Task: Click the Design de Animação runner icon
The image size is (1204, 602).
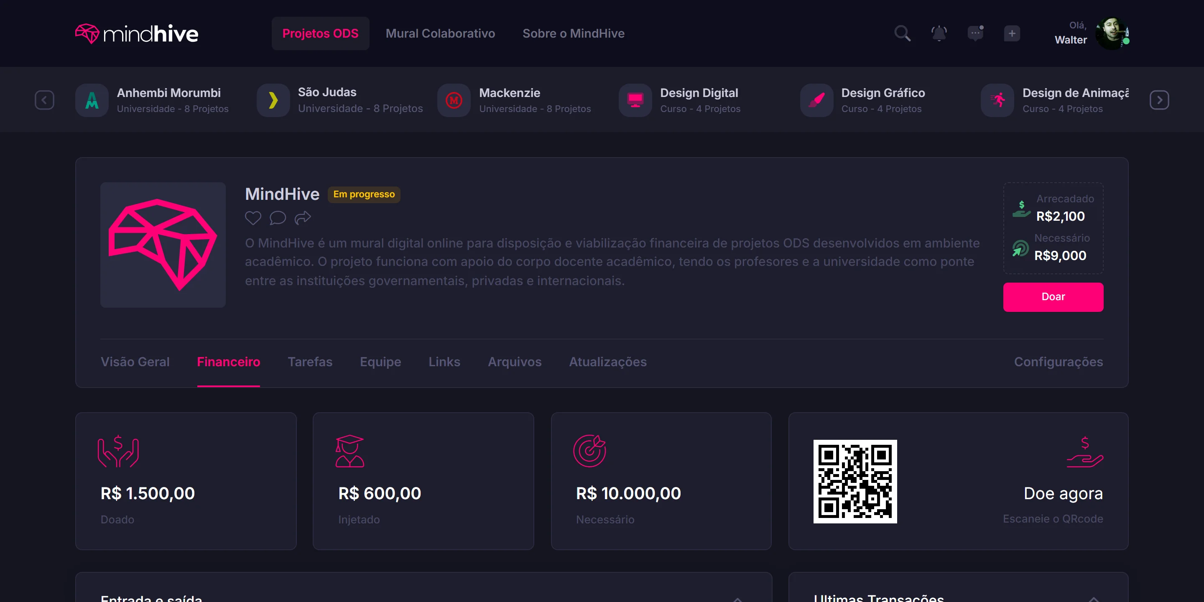Action: coord(997,100)
